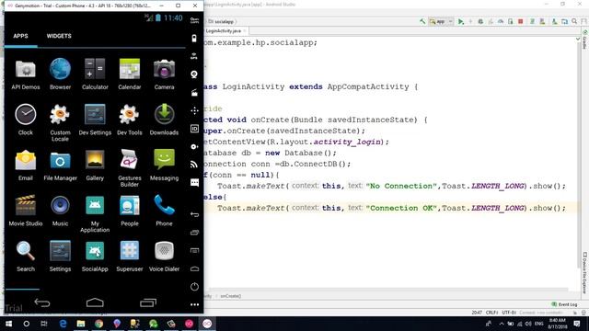
Task: Open Dev Settings app
Action: coord(95,120)
